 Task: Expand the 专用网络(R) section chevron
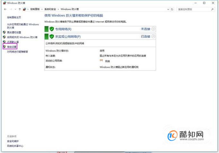(153, 29)
